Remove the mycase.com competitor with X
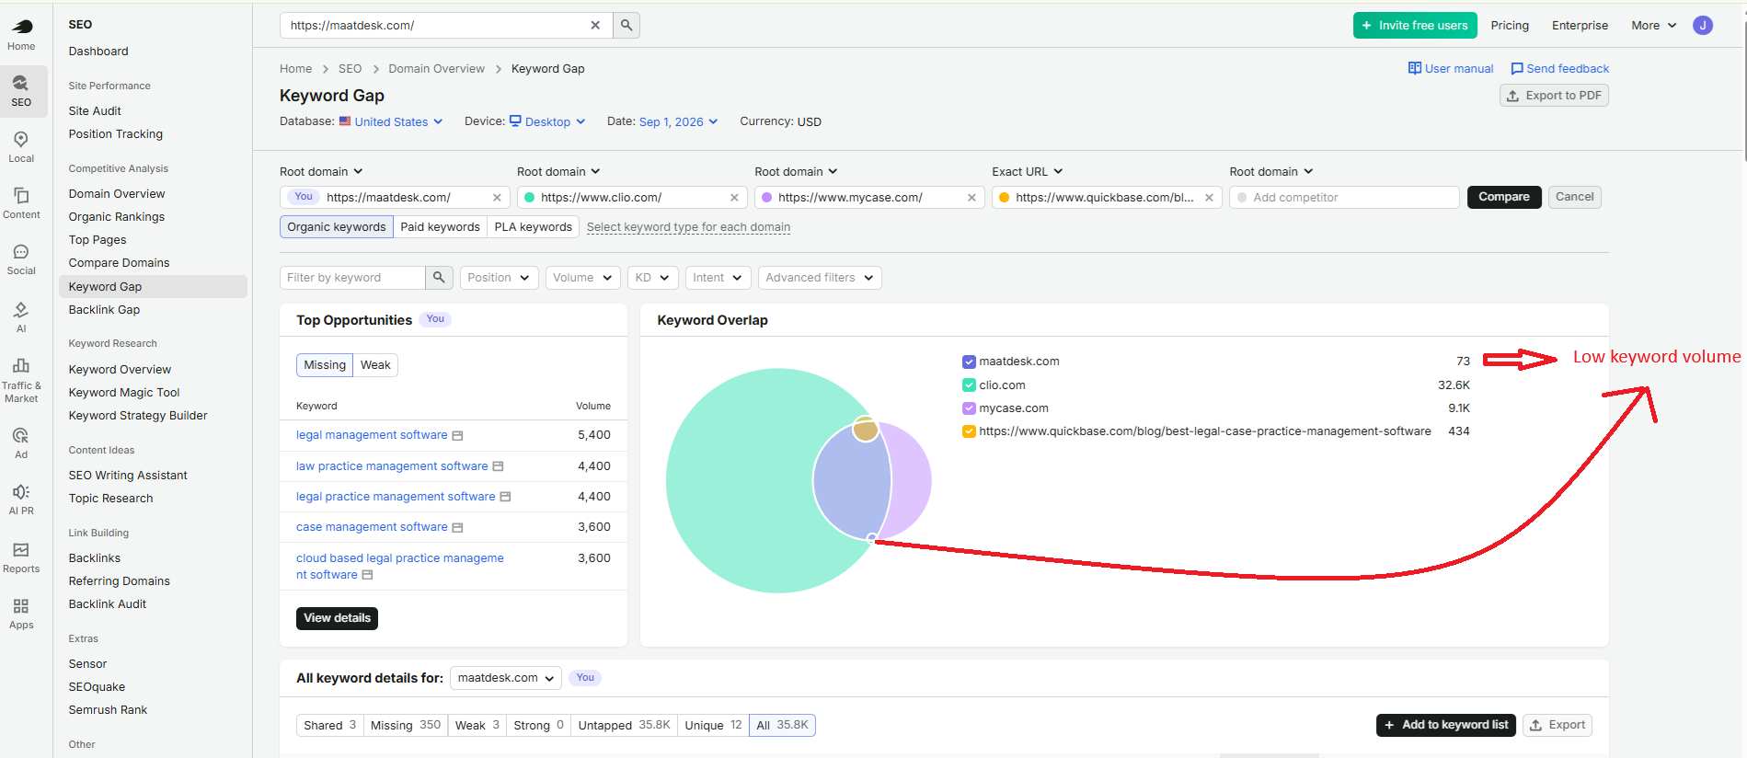 (x=971, y=198)
